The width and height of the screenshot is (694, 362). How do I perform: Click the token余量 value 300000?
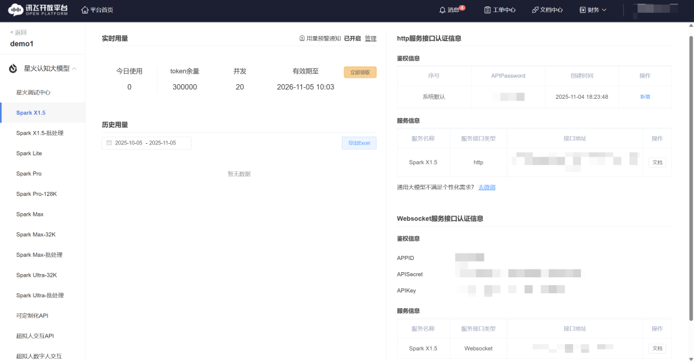point(184,87)
